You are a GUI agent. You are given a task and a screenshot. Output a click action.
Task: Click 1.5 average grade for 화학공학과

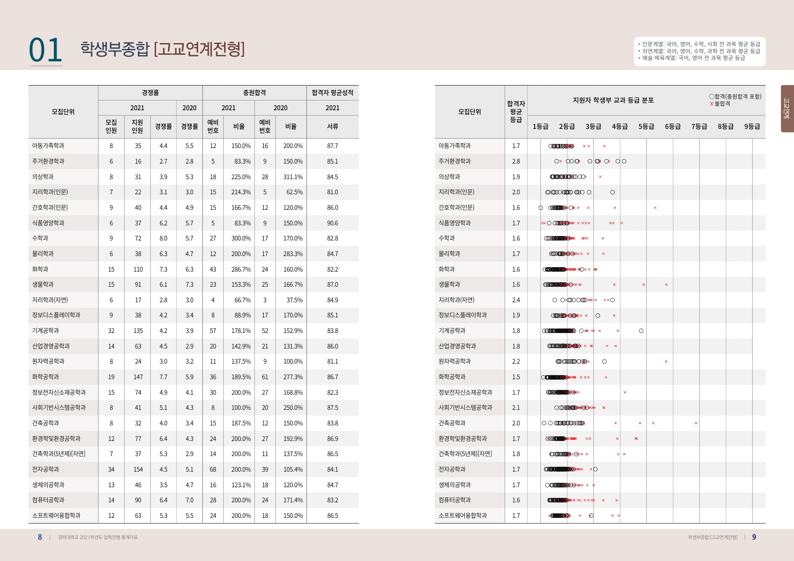pyautogui.click(x=516, y=377)
